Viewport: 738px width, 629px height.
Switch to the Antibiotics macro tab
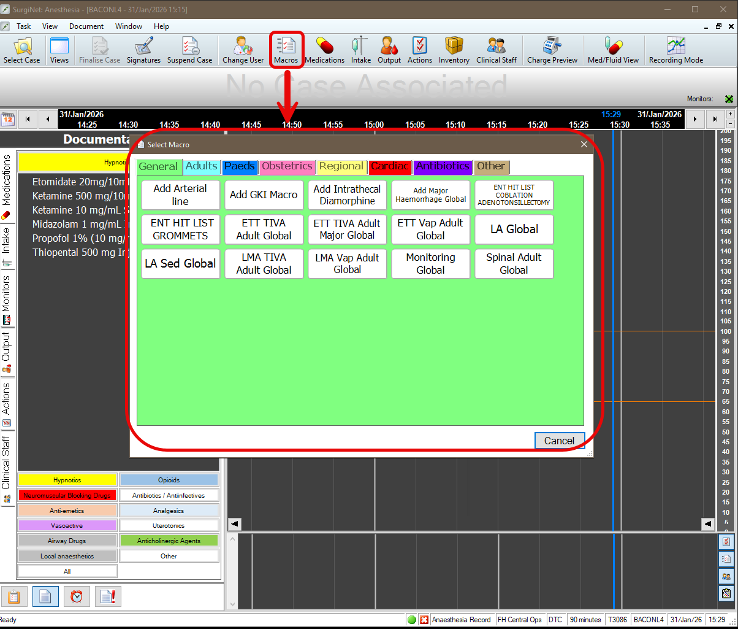pos(443,166)
